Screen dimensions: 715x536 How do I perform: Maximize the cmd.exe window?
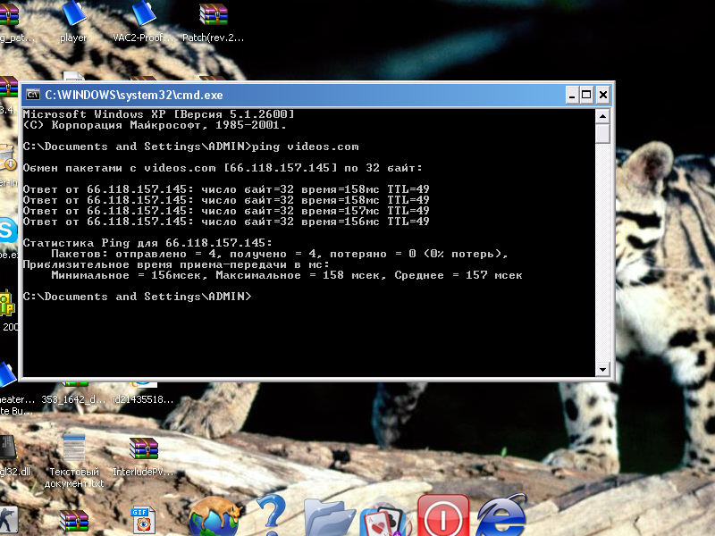[x=586, y=95]
